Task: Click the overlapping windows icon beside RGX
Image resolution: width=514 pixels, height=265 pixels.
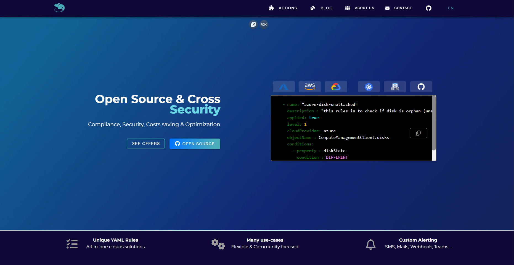Action: tap(253, 25)
